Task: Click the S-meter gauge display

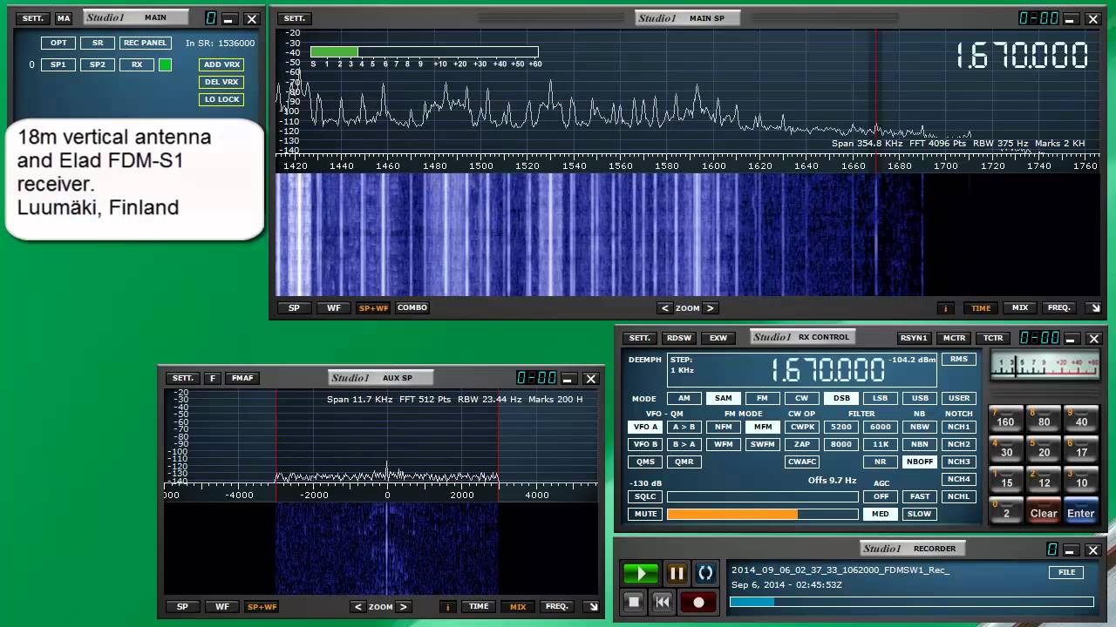Action: [x=1044, y=365]
